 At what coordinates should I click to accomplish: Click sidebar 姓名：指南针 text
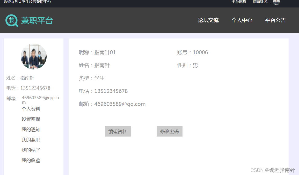coord(20,78)
